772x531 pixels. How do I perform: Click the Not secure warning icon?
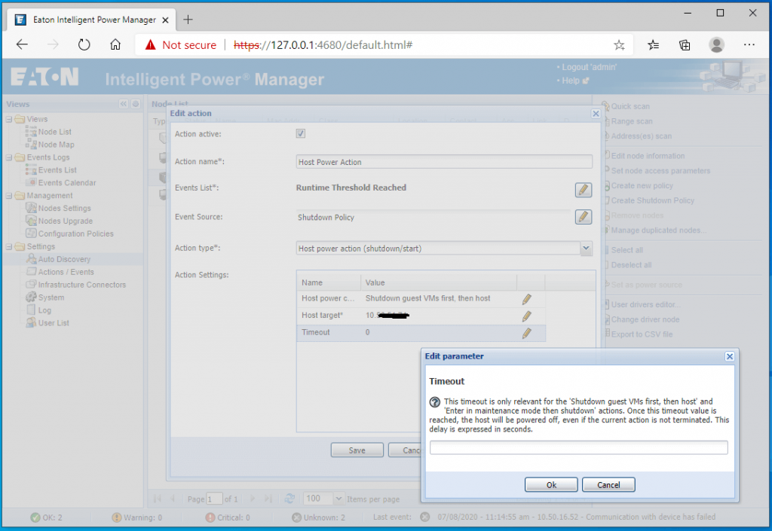(150, 45)
